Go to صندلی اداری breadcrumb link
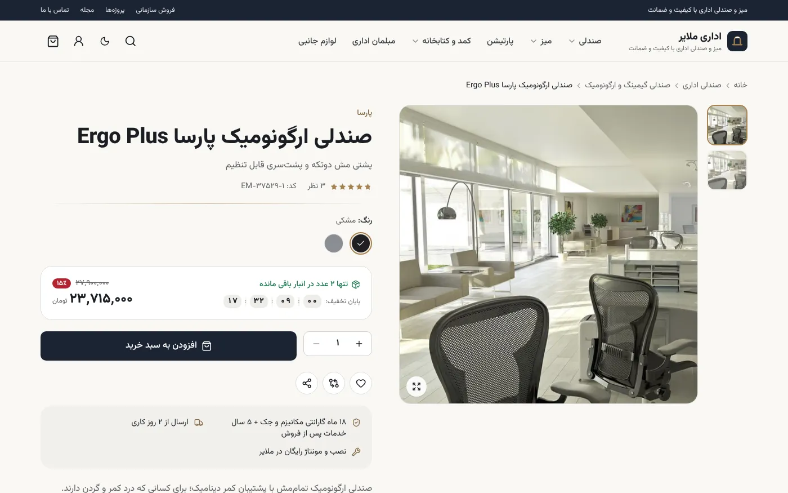788x493 pixels. coord(702,85)
